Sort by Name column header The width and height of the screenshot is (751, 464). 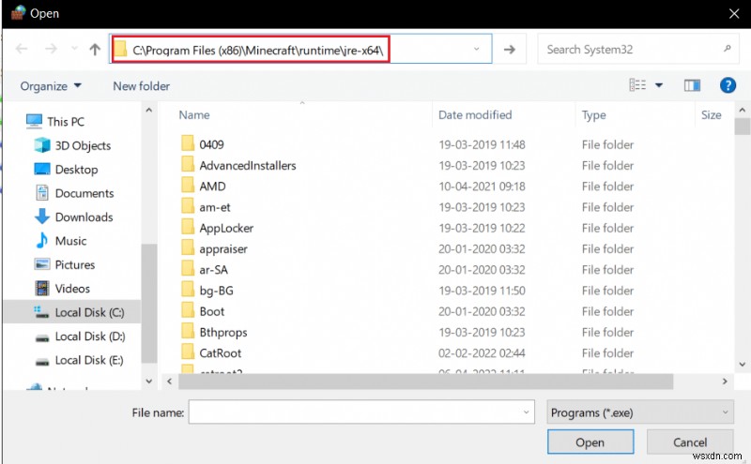pyautogui.click(x=194, y=114)
